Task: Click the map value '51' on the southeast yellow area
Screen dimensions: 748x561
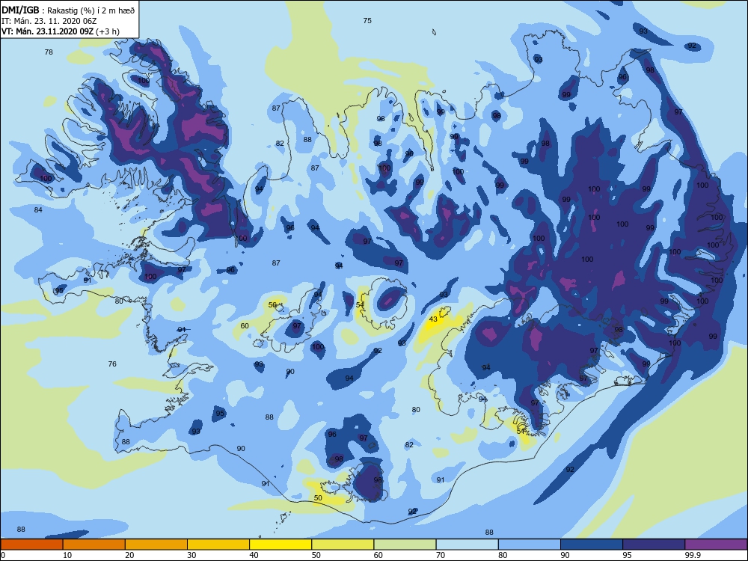Action: 521,432
